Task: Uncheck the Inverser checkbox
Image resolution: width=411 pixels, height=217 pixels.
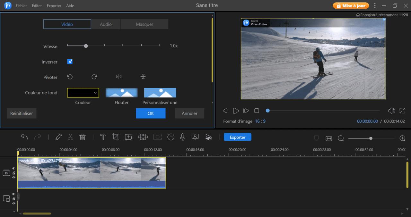Action: (x=70, y=62)
